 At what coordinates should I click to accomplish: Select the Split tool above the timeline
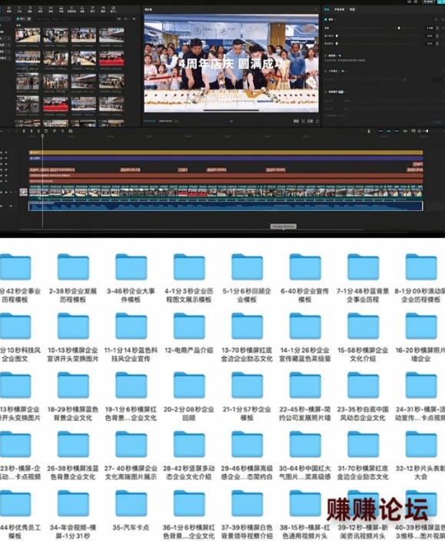(24, 131)
